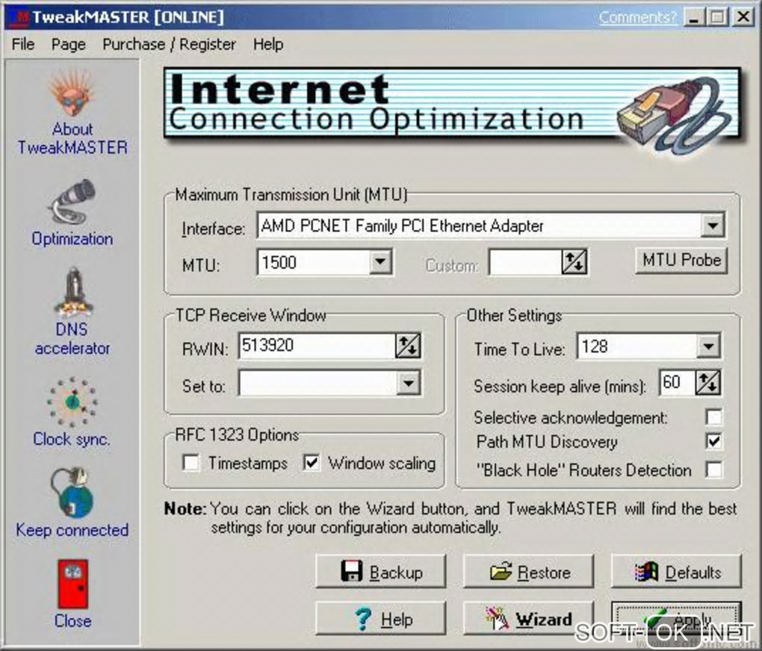
Task: Open the File menu
Action: tap(23, 44)
